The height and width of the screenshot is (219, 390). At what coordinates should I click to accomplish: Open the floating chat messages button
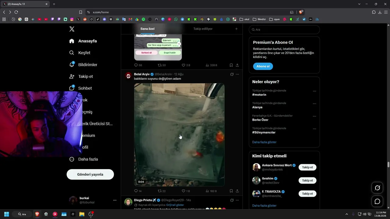[x=377, y=201]
